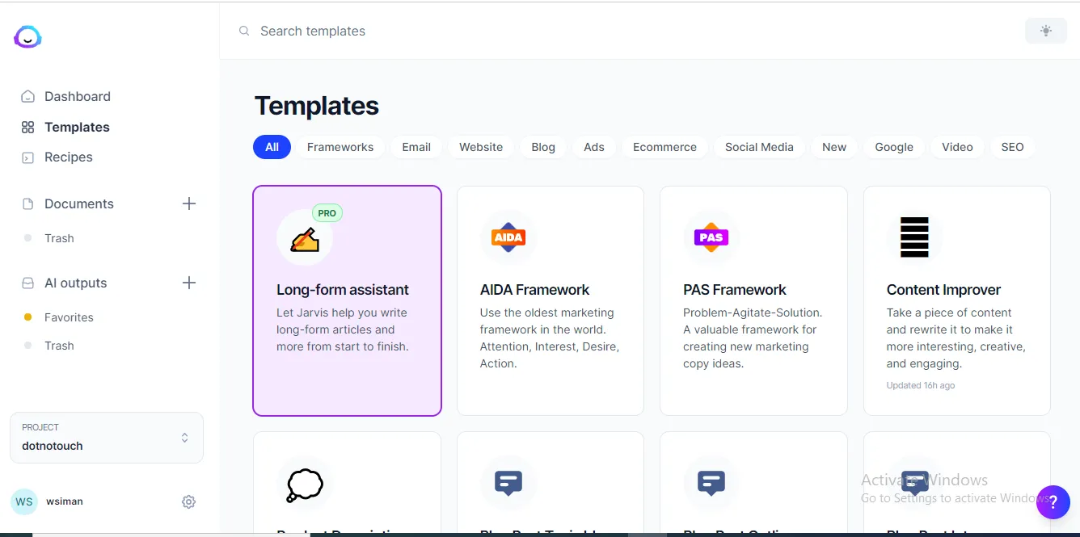The height and width of the screenshot is (537, 1080).
Task: Filter templates by Blog
Action: 543,147
